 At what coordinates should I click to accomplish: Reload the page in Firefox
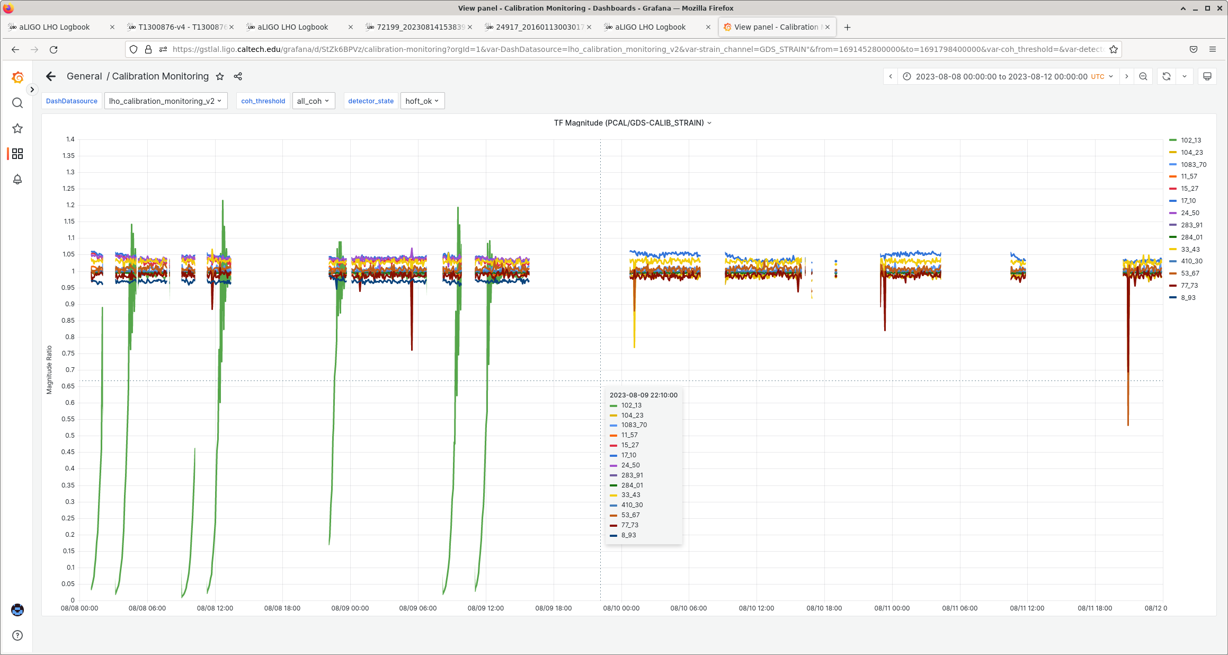(54, 49)
